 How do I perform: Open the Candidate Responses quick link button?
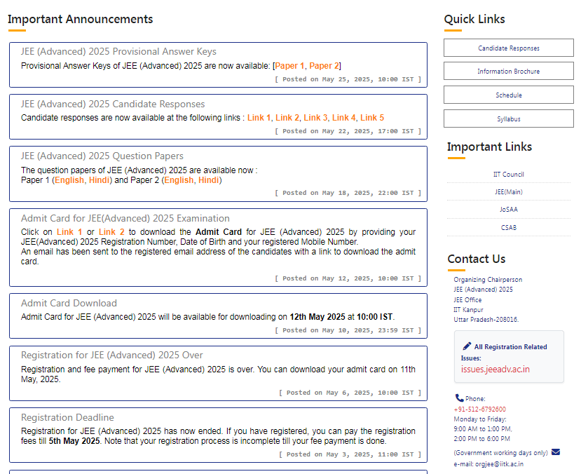[508, 48]
